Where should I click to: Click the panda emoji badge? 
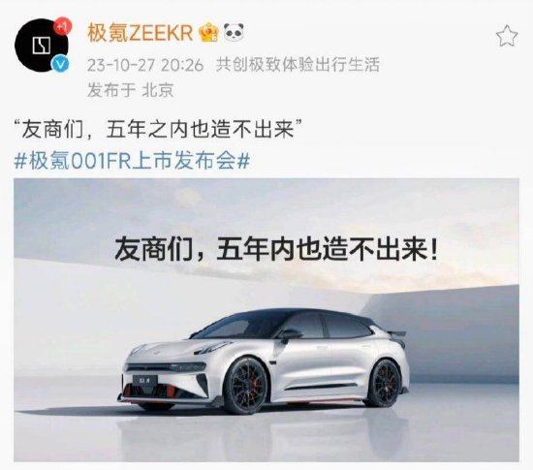(234, 33)
